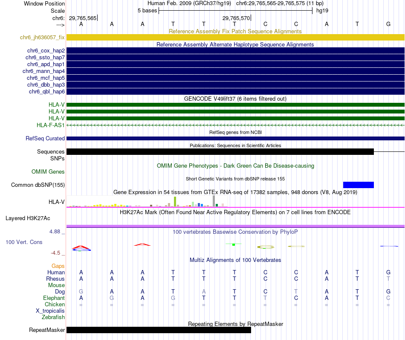Open the GTEx HLA-V expression bar chart
Screen dimensions: 405x340
pos(147,201)
